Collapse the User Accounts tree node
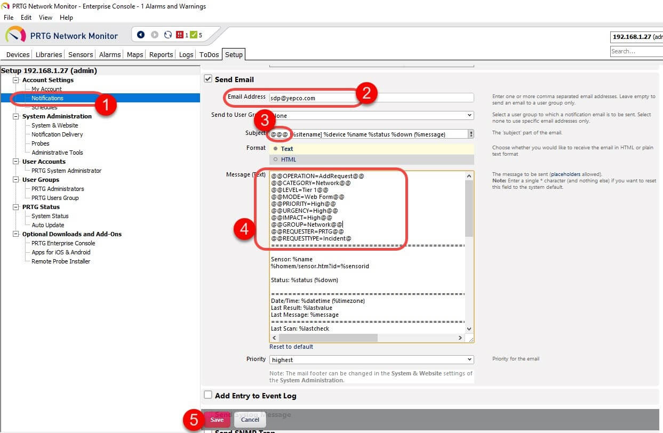Viewport: 663px width, 433px height. coord(16,162)
